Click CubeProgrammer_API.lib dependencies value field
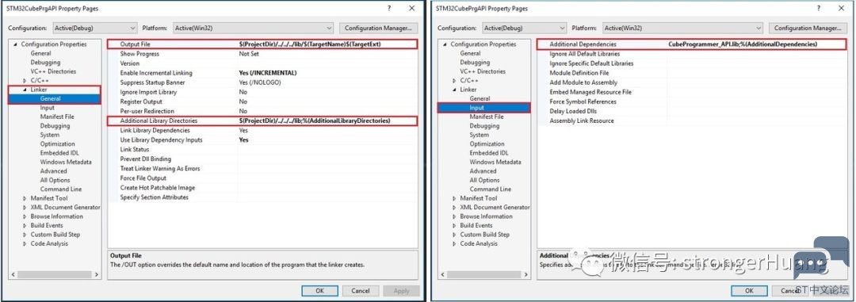This screenshot has height=302, width=856. click(757, 44)
